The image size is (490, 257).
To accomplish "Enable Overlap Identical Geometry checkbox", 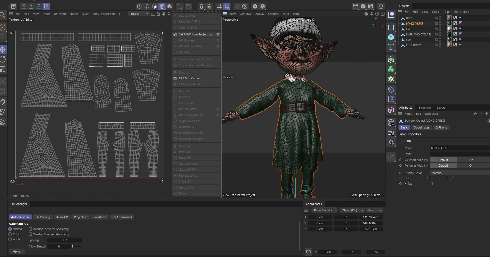I will point(30,229).
